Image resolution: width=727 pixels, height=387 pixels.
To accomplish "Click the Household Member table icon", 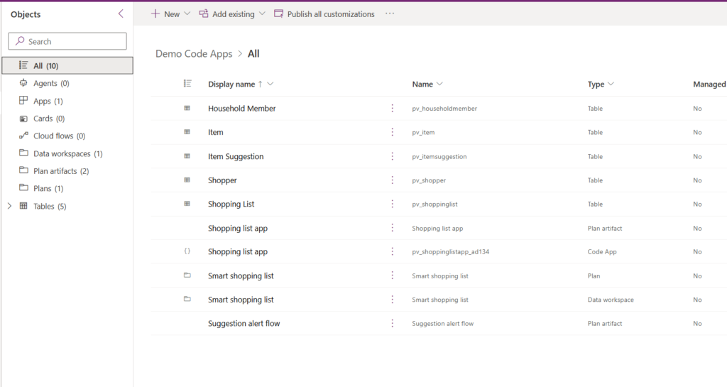I will [x=187, y=108].
